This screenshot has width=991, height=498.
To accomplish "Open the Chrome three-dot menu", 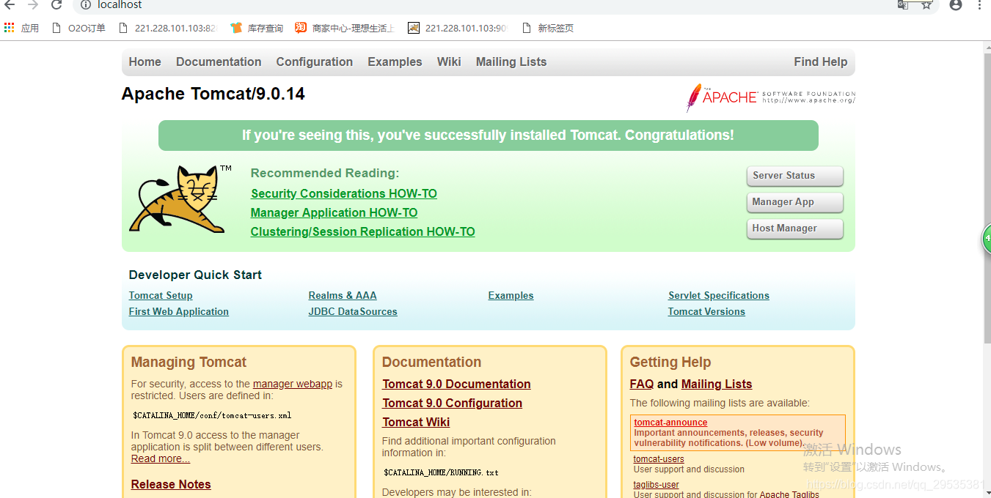I will coord(979,4).
